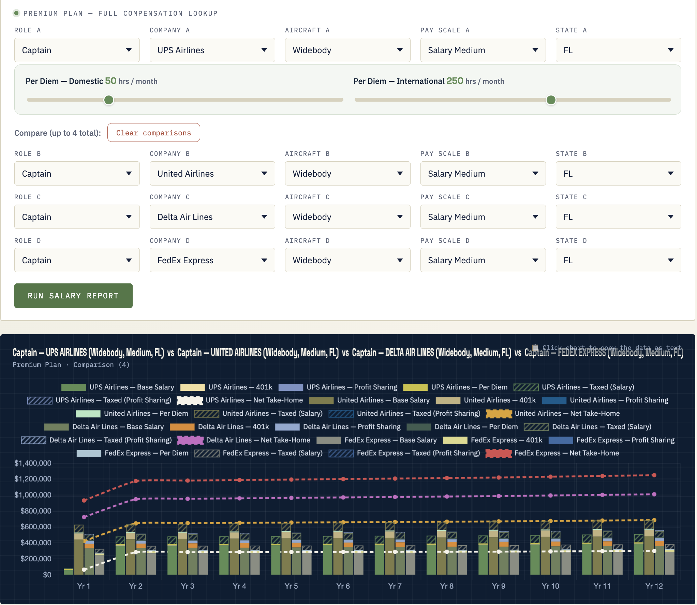697x605 pixels.
Task: Click Delta Air Lines Per Diem swatch
Action: 419,427
